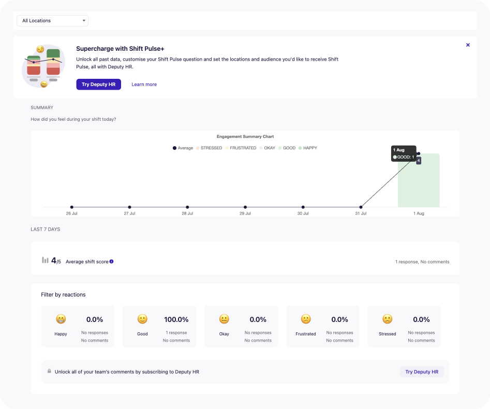Click the bar chart icon beside 4/5
Image resolution: width=490 pixels, height=409 pixels.
point(46,260)
